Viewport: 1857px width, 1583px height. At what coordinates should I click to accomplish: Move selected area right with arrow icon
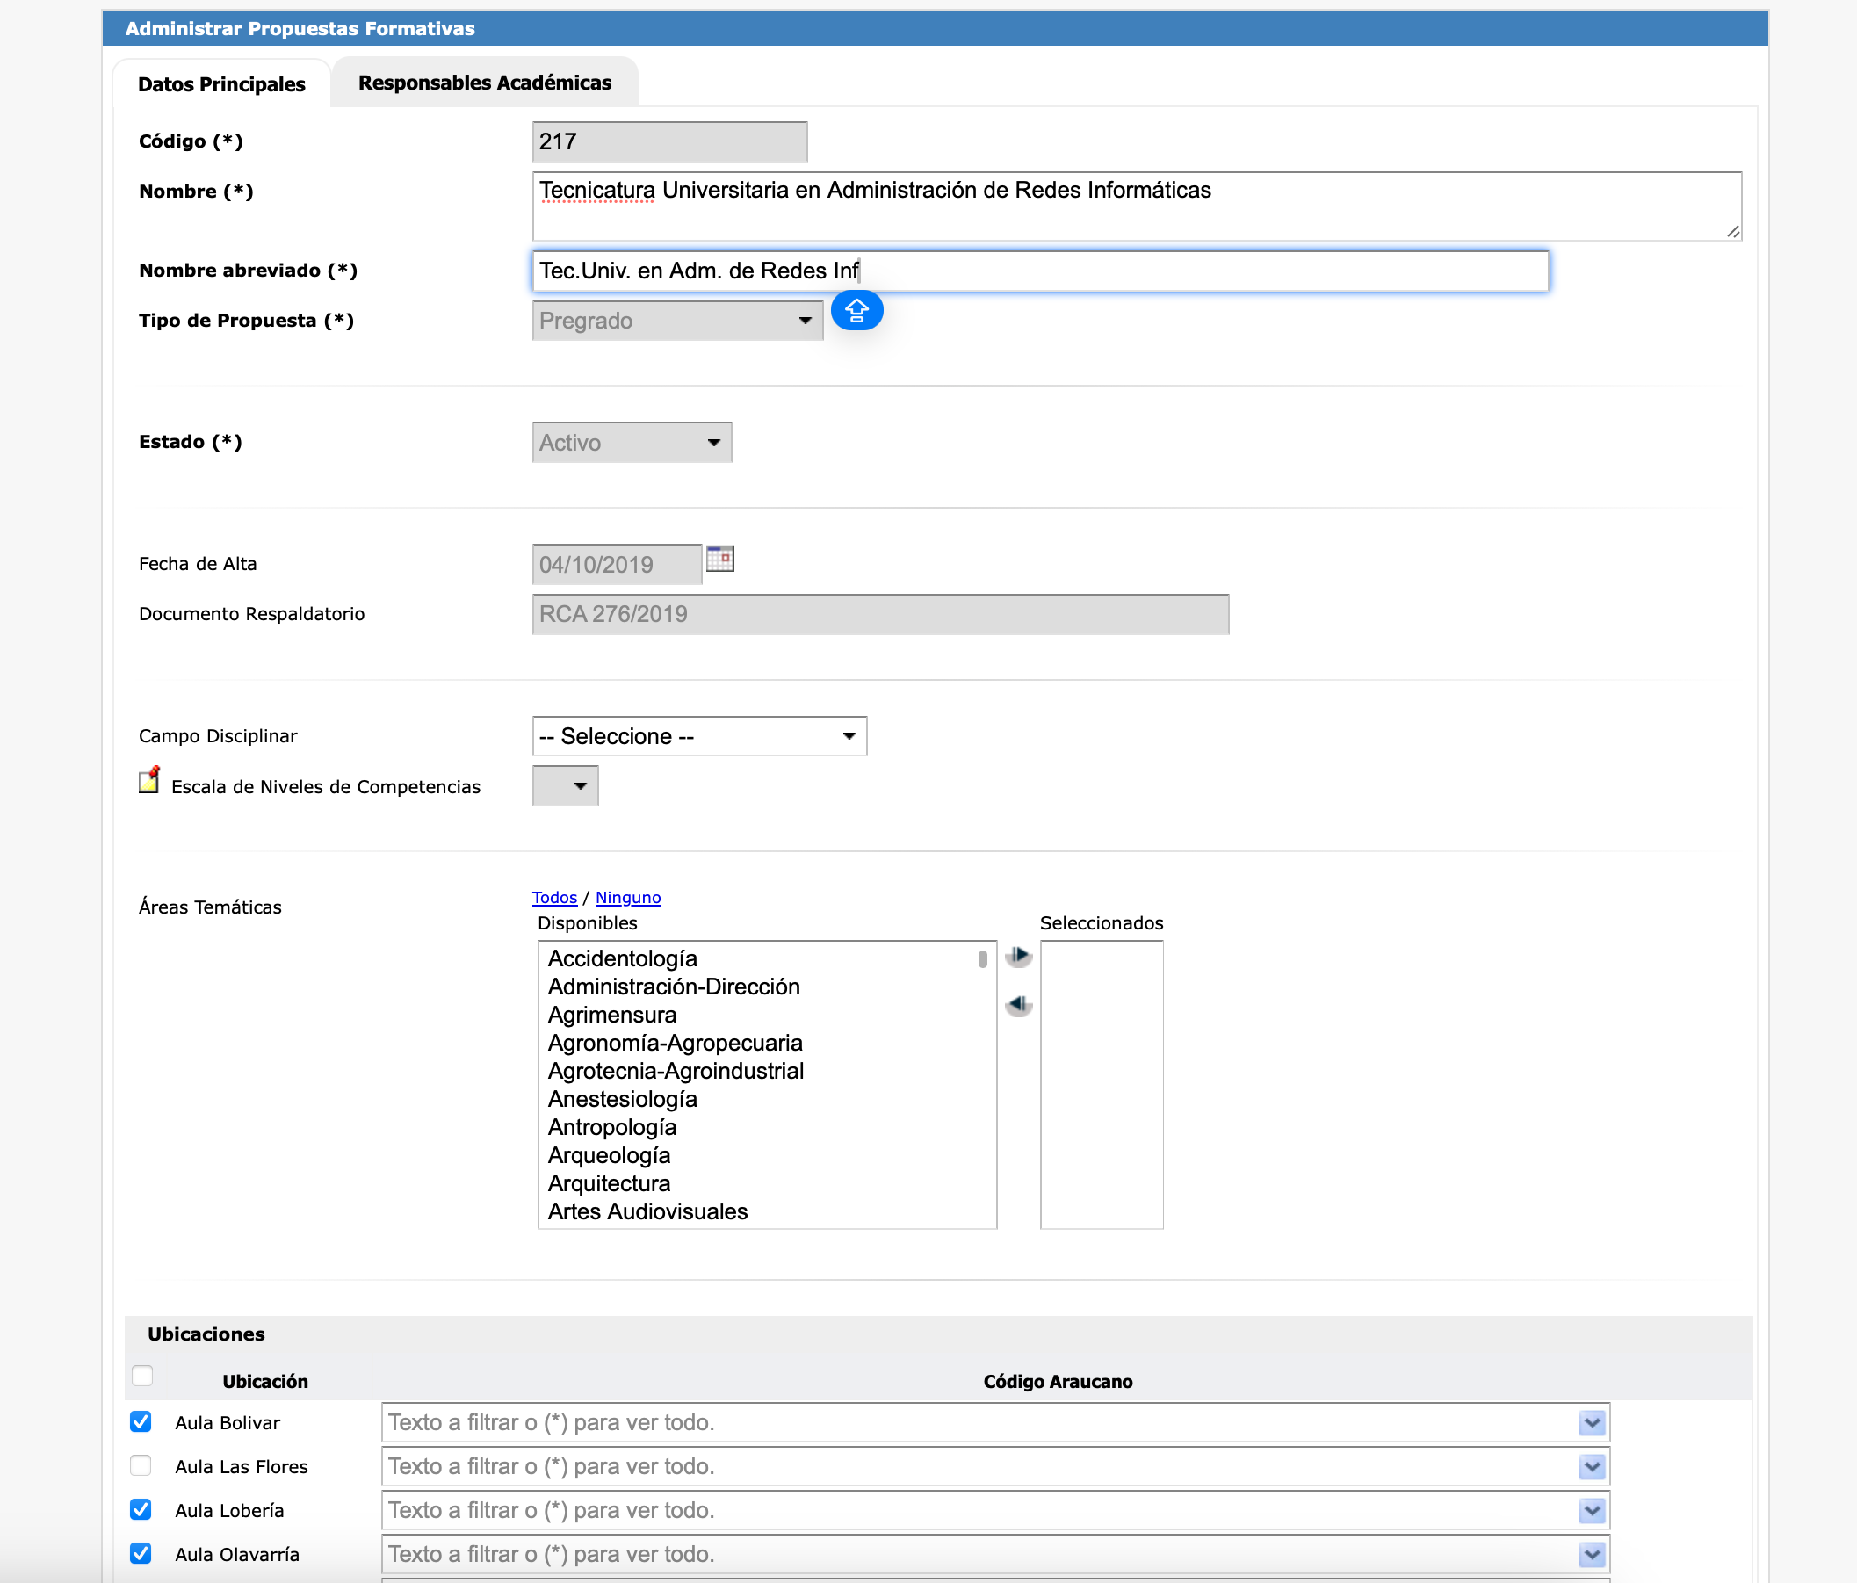click(1019, 956)
